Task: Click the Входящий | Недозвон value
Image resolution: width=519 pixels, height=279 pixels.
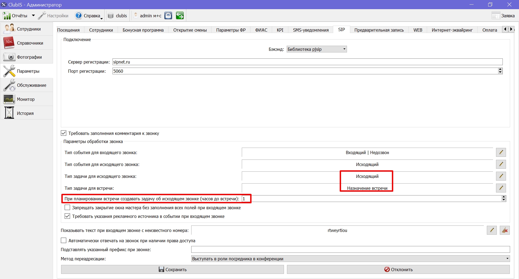Action: (367, 152)
